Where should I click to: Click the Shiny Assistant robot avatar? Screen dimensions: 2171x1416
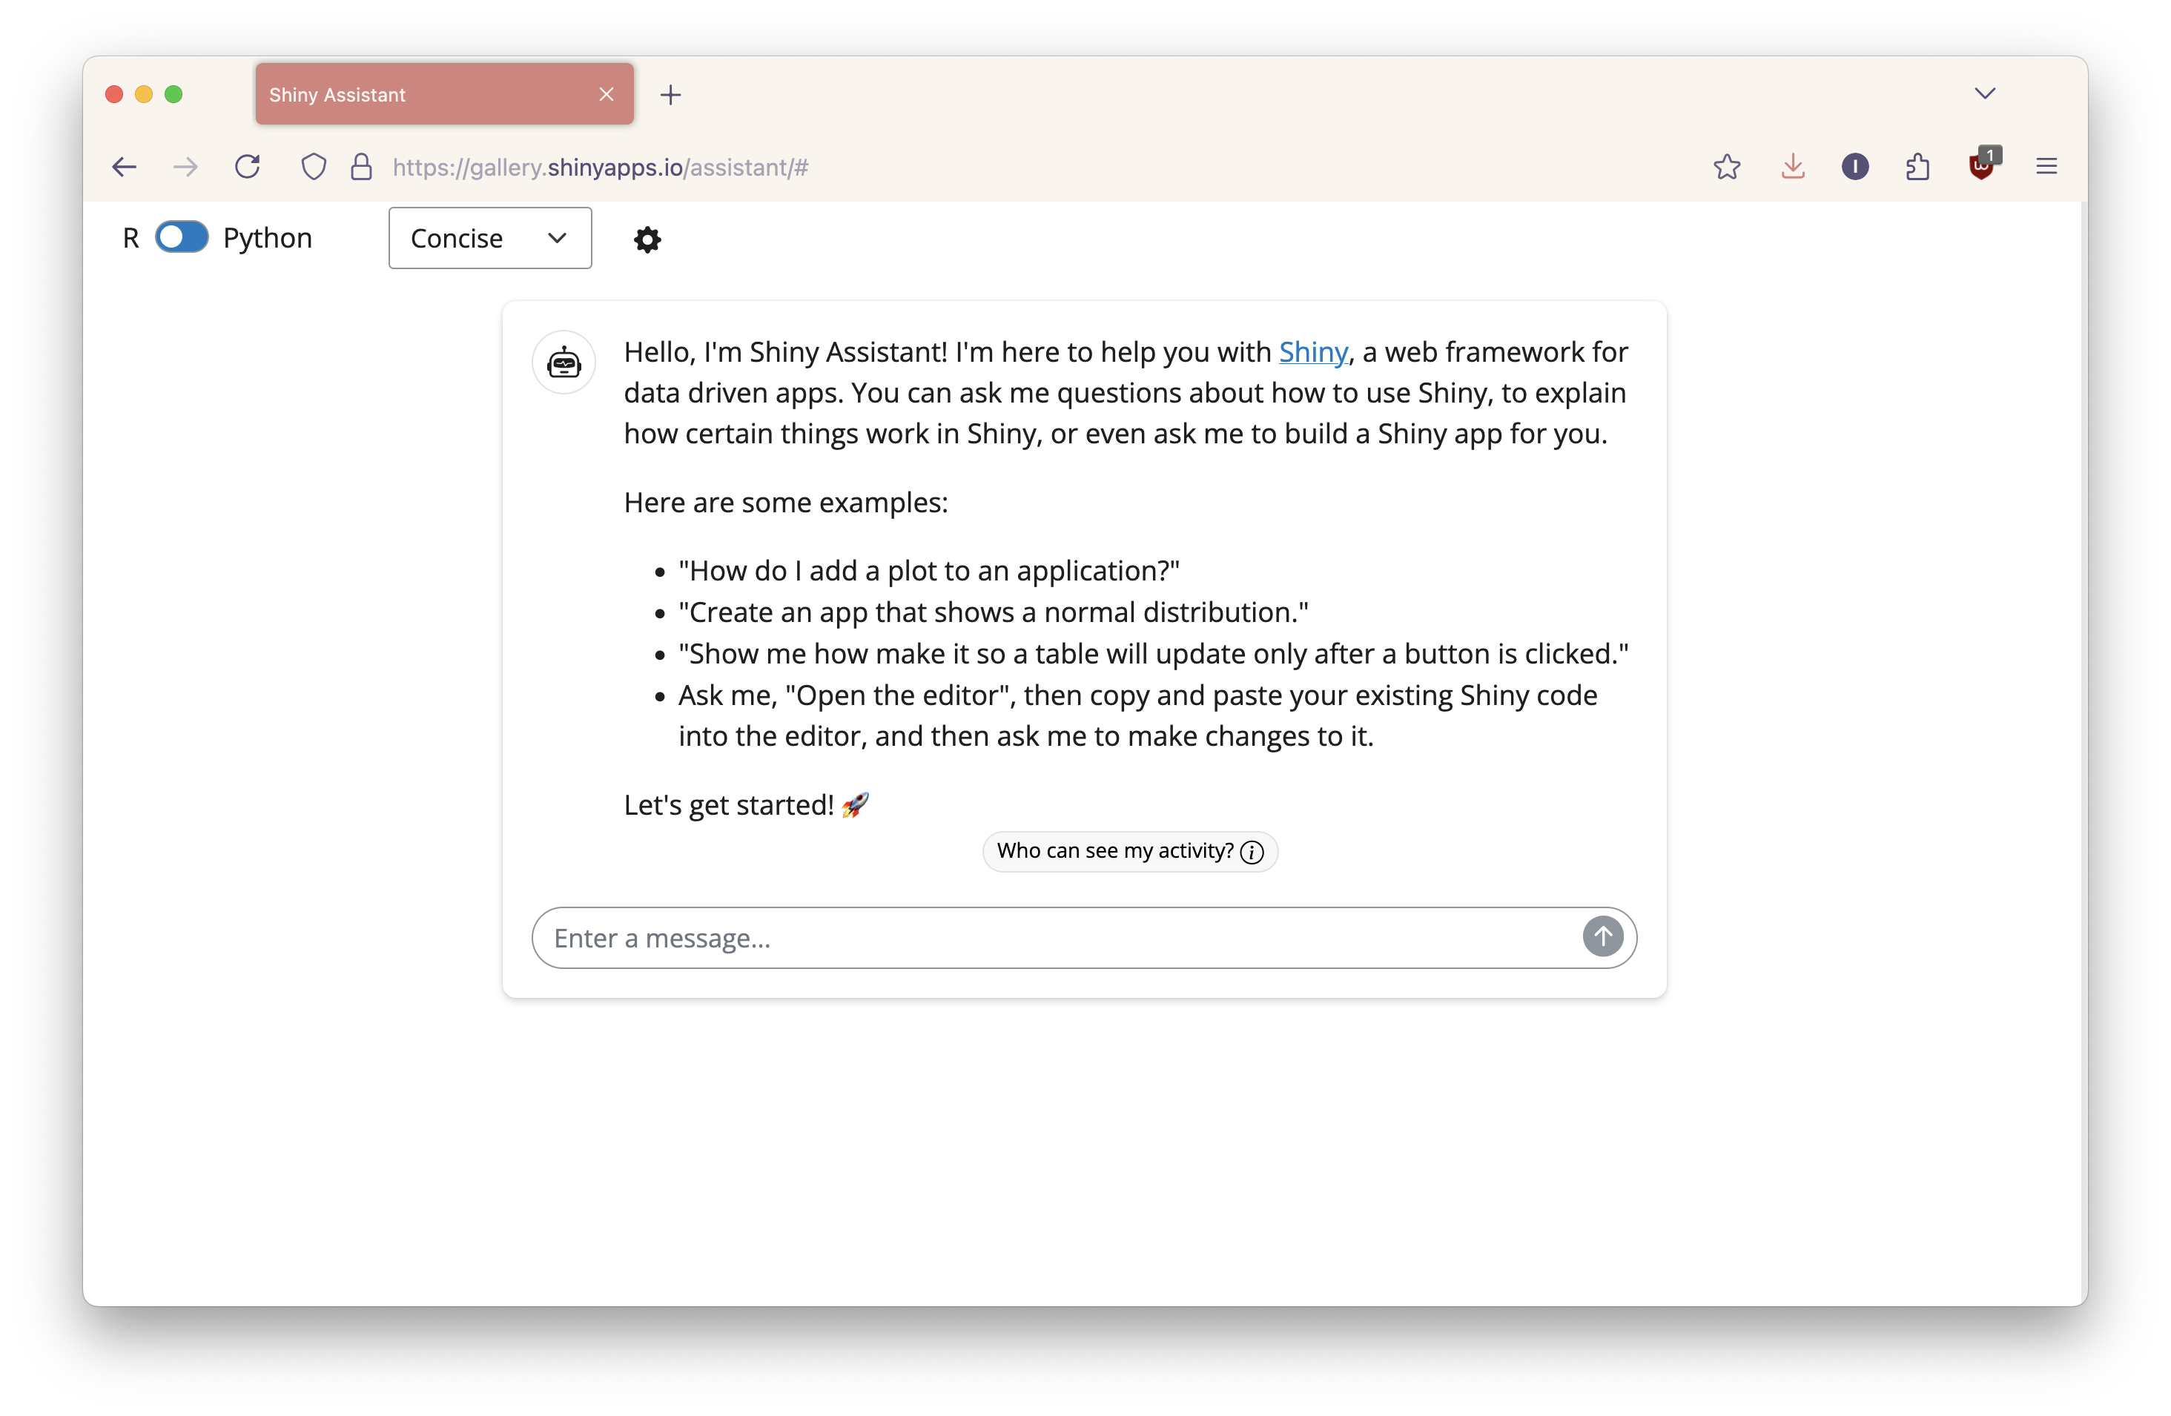coord(564,362)
